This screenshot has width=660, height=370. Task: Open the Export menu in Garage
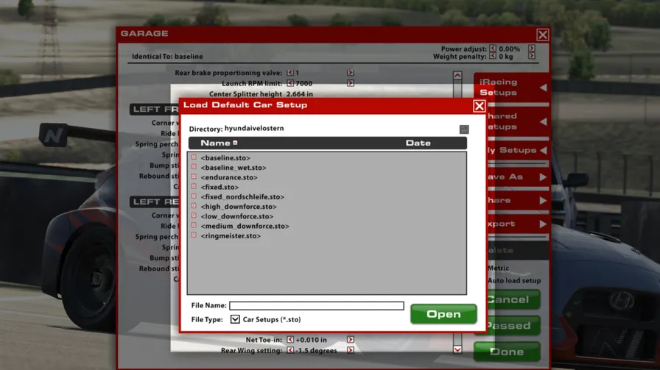(518, 224)
